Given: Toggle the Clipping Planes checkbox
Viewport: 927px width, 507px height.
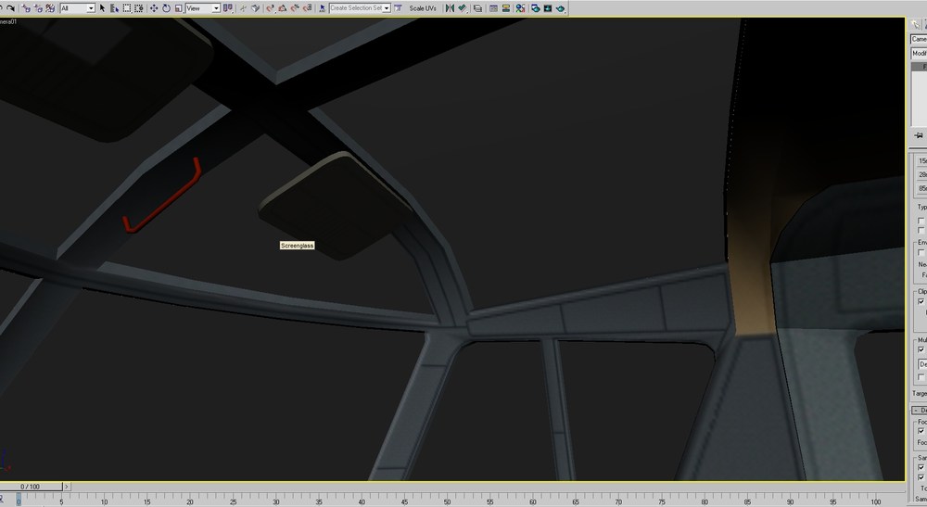Looking at the screenshot, I should 921,301.
